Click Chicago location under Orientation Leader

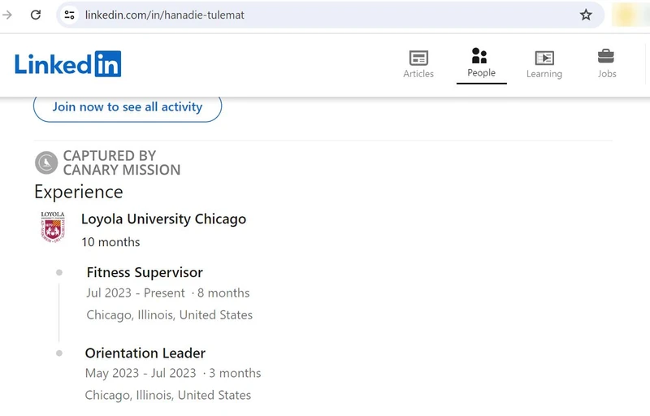(168, 396)
